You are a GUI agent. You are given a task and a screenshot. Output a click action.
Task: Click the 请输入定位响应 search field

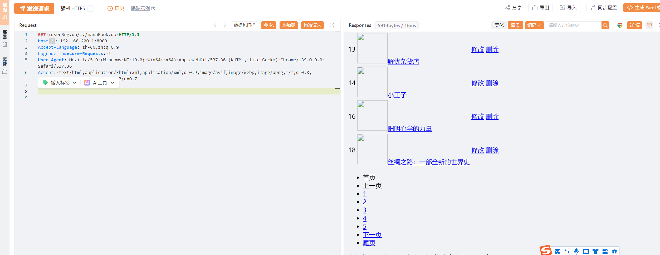click(573, 25)
